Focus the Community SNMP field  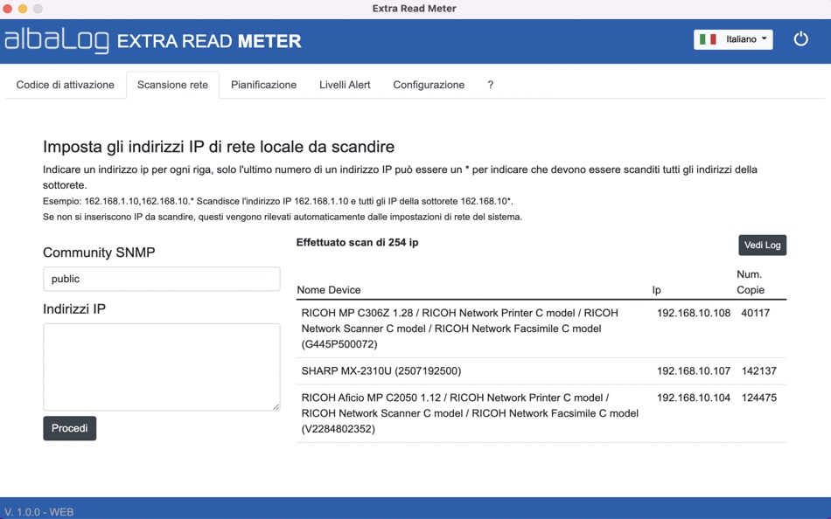coord(162,279)
